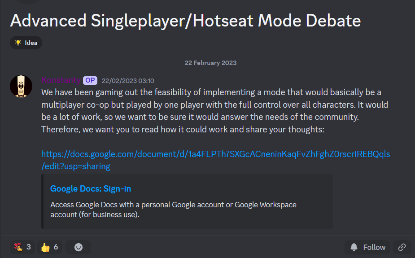The width and height of the screenshot is (415, 258).
Task: Follow this forum post
Action: pos(367,247)
